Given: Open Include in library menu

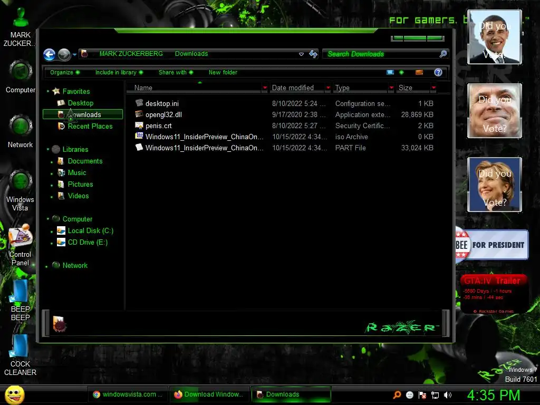Looking at the screenshot, I should pyautogui.click(x=119, y=72).
